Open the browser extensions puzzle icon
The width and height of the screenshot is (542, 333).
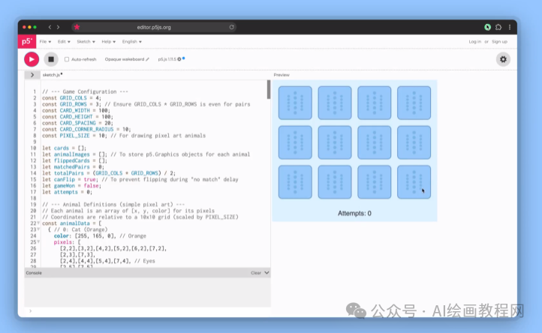pos(498,27)
